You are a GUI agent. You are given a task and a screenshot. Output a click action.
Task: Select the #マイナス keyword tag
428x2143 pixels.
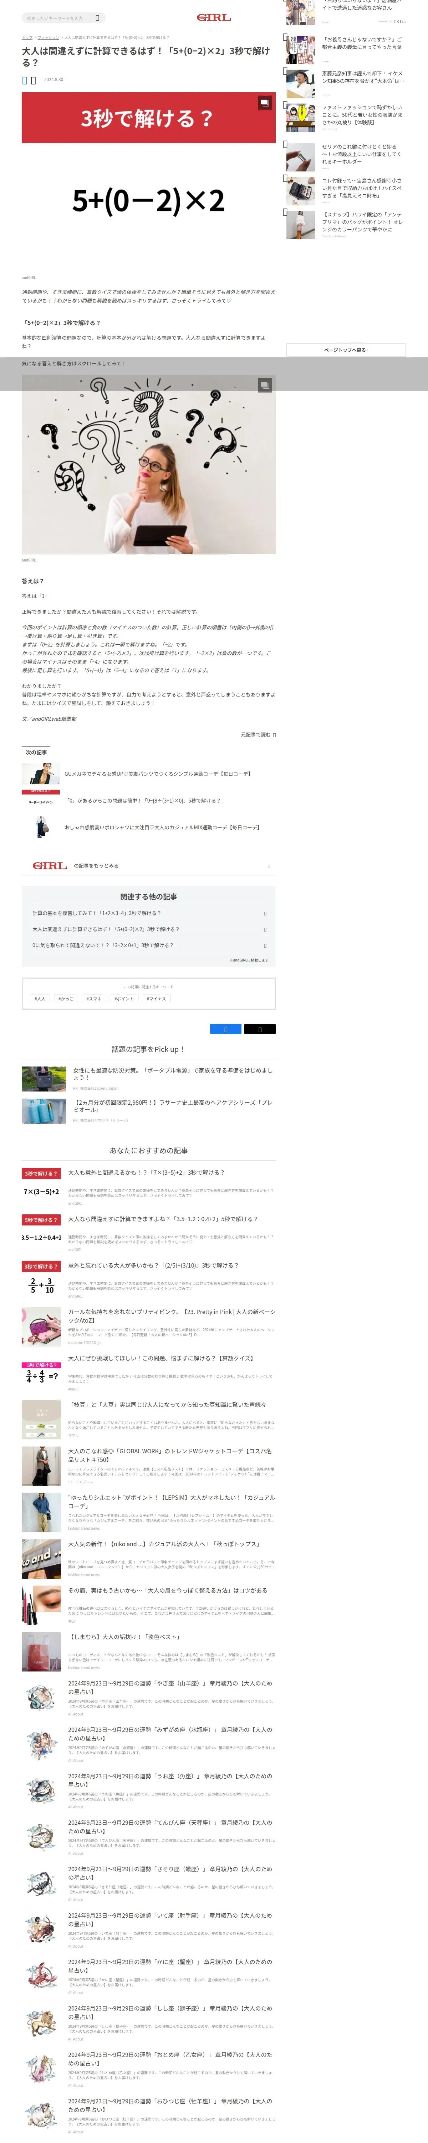156,998
